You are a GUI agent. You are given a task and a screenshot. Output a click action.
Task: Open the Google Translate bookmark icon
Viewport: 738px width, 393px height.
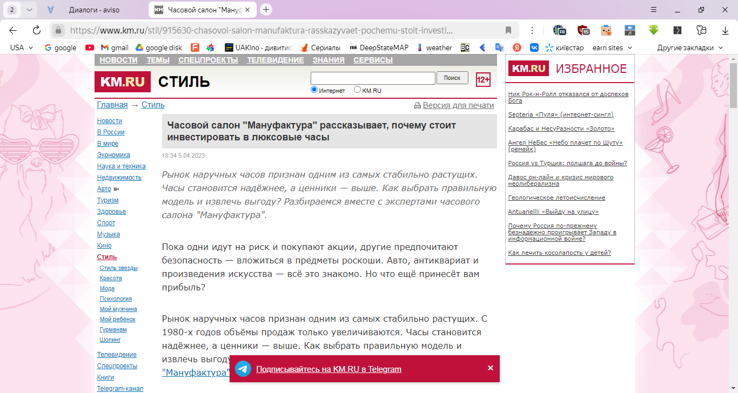tap(499, 48)
